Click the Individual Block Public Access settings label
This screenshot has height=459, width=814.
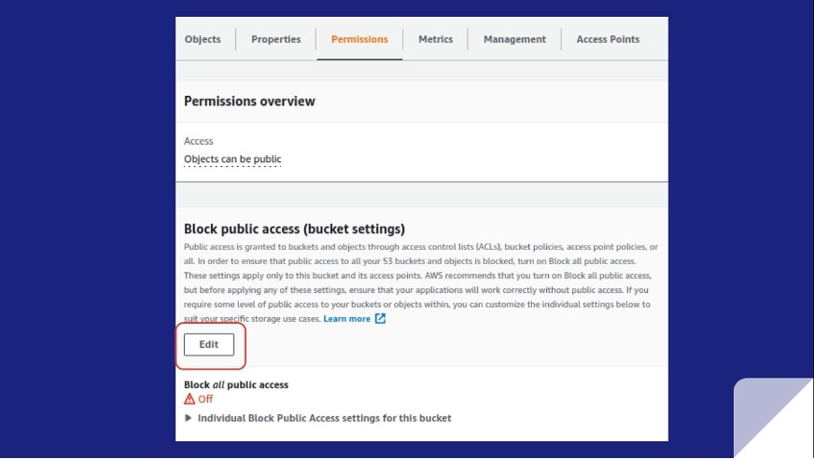324,418
